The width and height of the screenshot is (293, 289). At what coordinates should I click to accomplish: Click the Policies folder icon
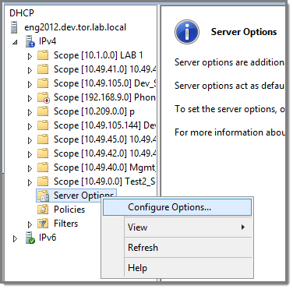43,210
